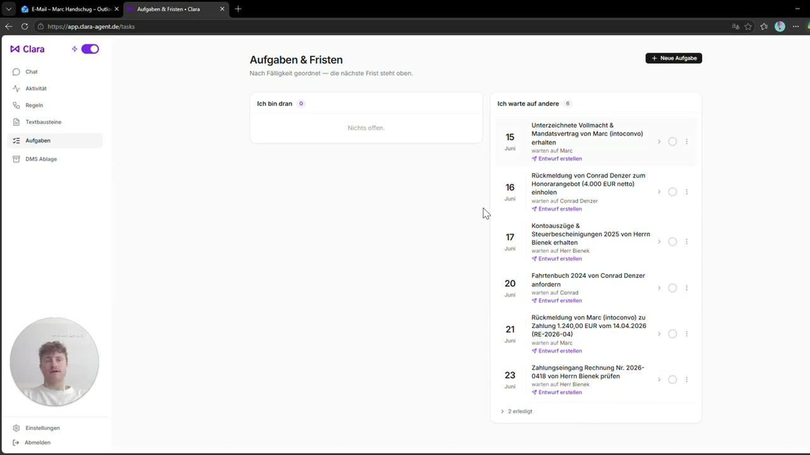Image resolution: width=810 pixels, height=455 pixels.
Task: Expand Rückmeldung von Marc task chevron
Action: 659,334
